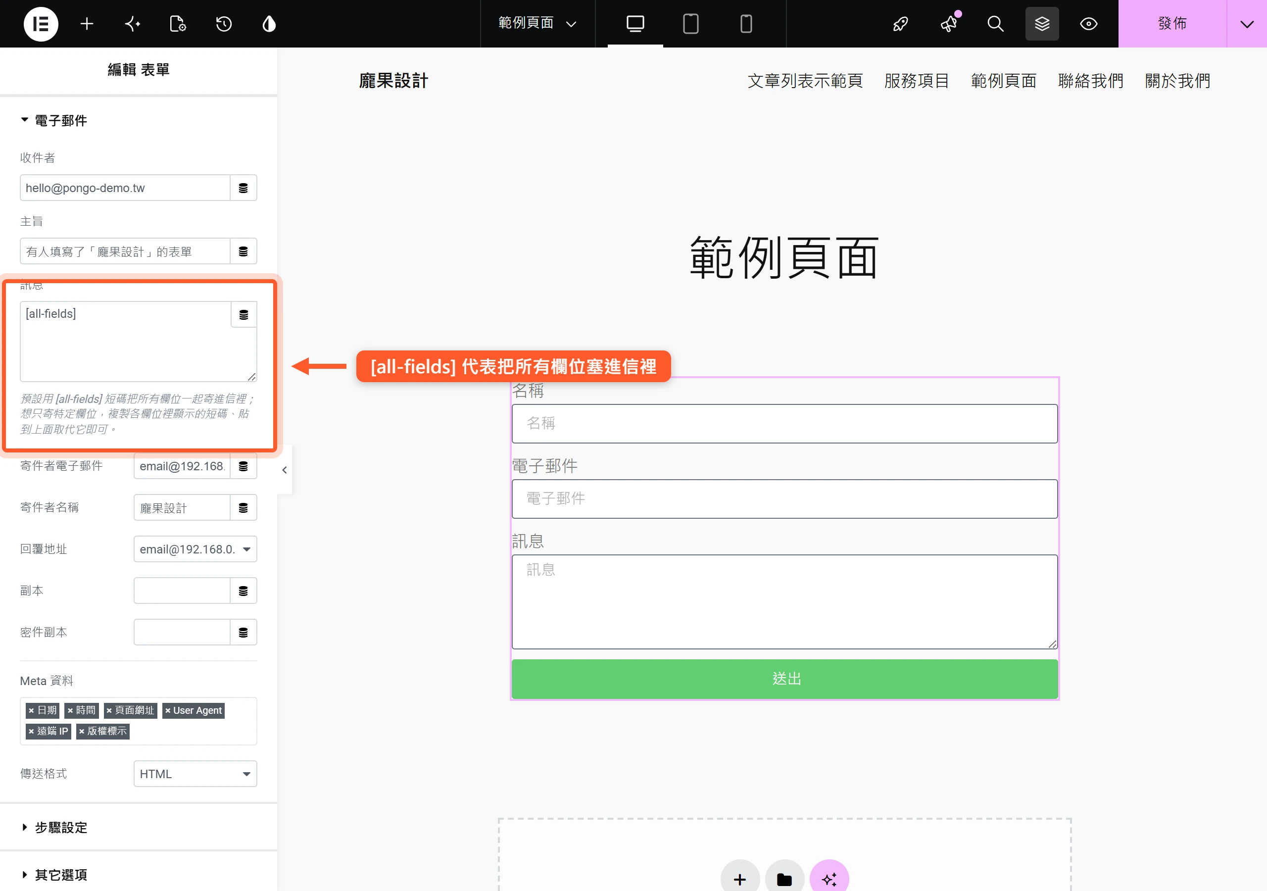Image resolution: width=1267 pixels, height=891 pixels.
Task: Click dynamic tags icon for 寄件者電子郵件
Action: tap(244, 466)
